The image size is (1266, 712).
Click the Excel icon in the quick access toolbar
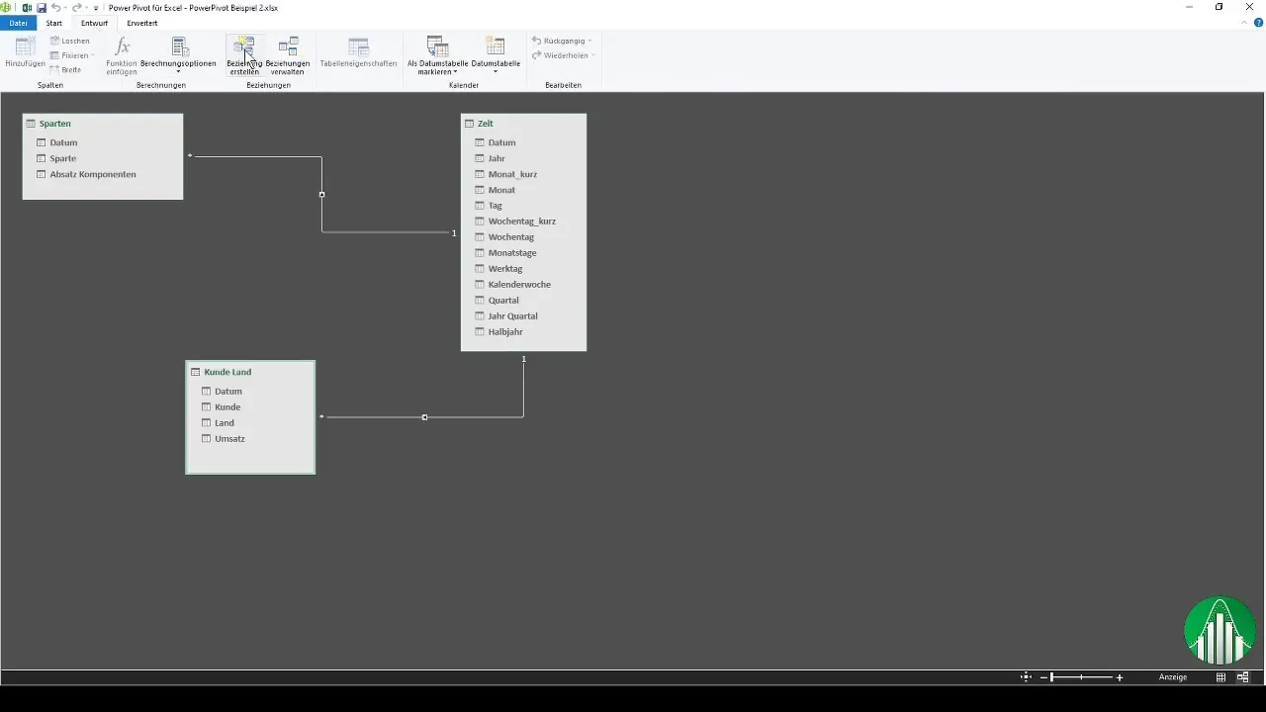pos(27,7)
